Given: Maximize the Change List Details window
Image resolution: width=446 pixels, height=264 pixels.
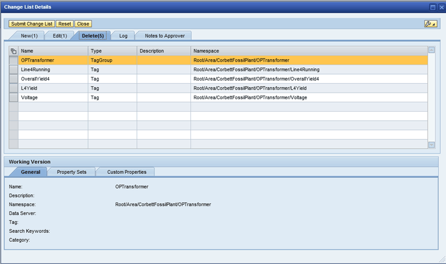Looking at the screenshot, I should (x=433, y=7).
